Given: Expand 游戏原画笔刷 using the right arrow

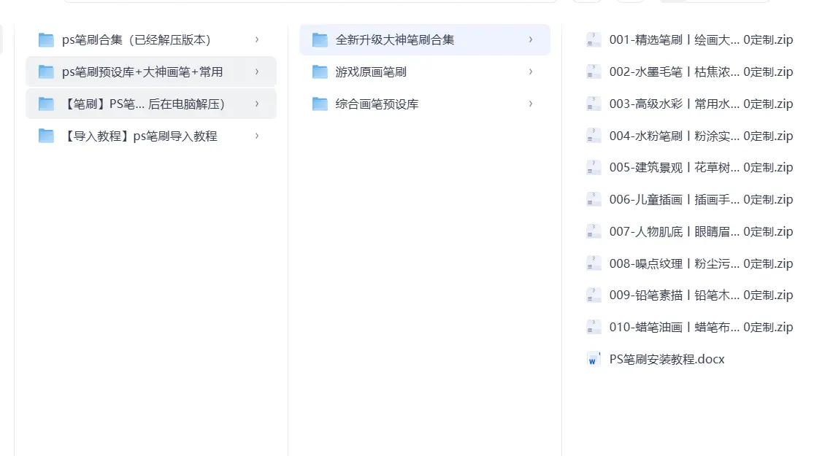Looking at the screenshot, I should click(530, 72).
